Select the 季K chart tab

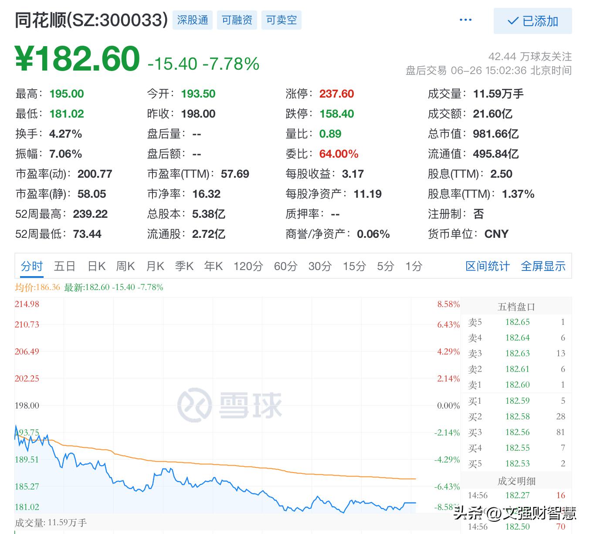(184, 266)
